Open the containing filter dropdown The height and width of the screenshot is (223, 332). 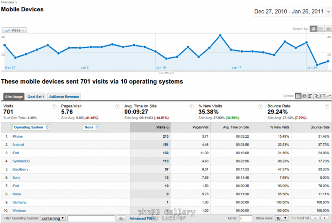(x=53, y=218)
